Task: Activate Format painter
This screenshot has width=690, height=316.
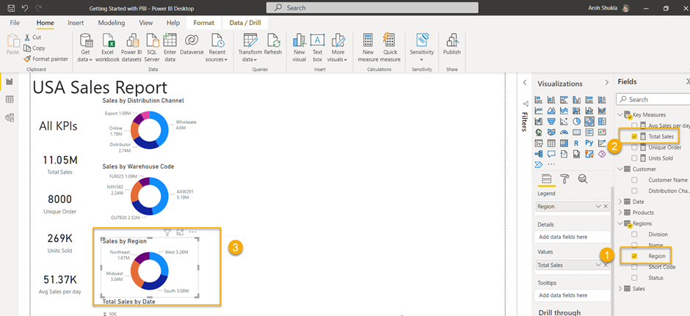Action: (46, 59)
